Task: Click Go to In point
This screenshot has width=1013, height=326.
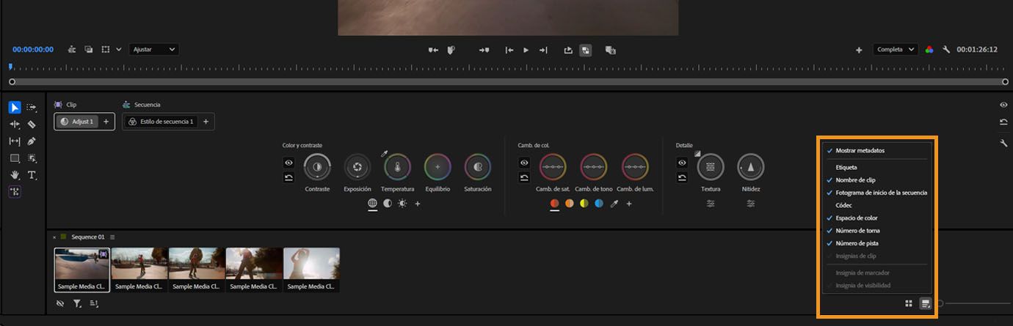Action: click(x=484, y=50)
